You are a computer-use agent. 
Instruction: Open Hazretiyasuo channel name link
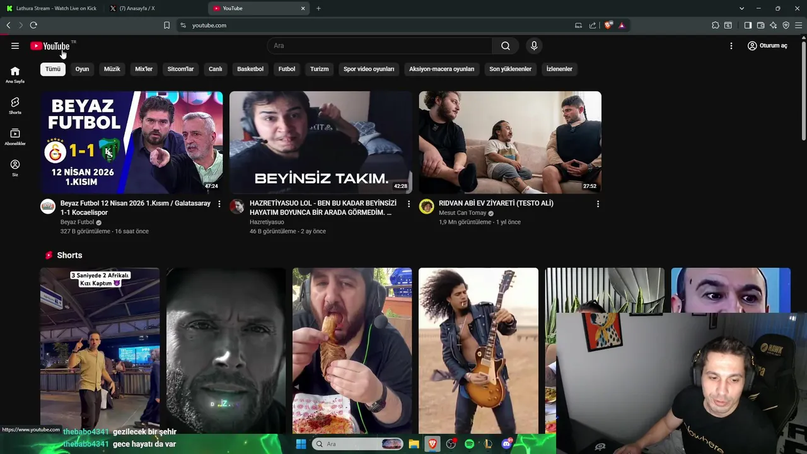click(267, 222)
